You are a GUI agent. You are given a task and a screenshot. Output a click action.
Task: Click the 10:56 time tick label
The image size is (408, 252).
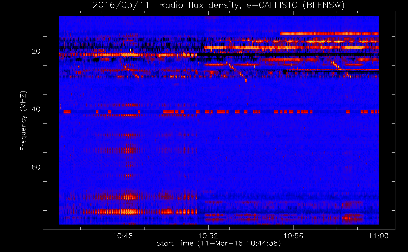coord(293,236)
